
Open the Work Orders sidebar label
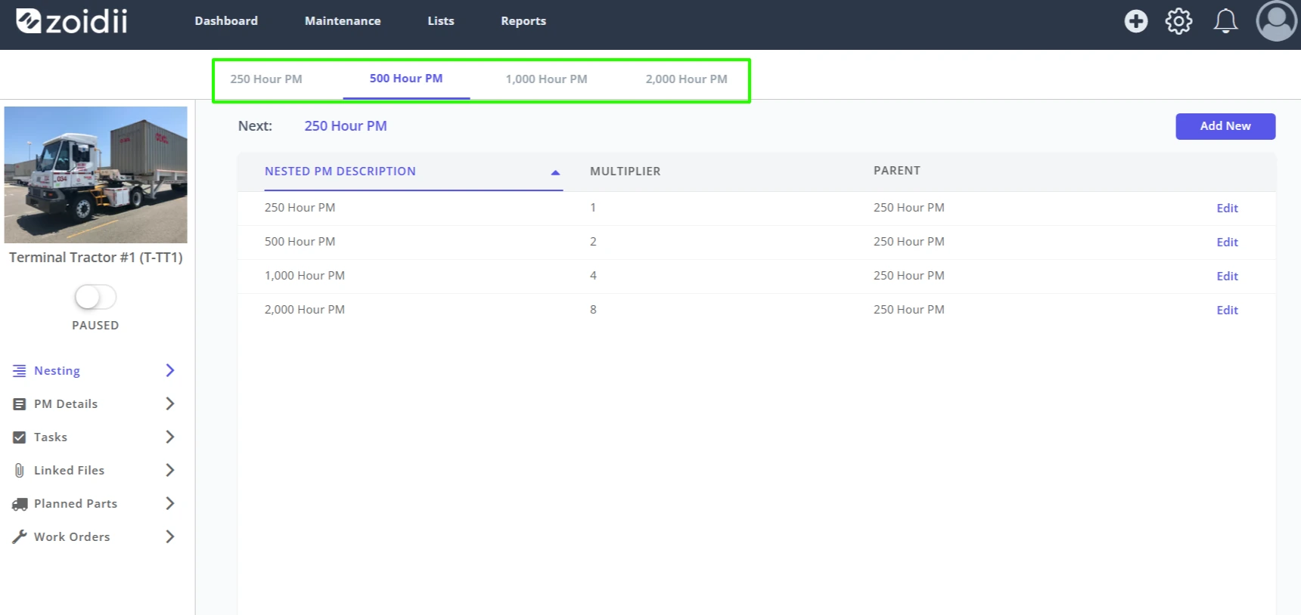[72, 537]
